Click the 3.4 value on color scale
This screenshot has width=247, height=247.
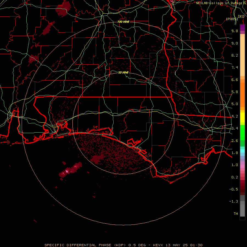click(x=235, y=128)
